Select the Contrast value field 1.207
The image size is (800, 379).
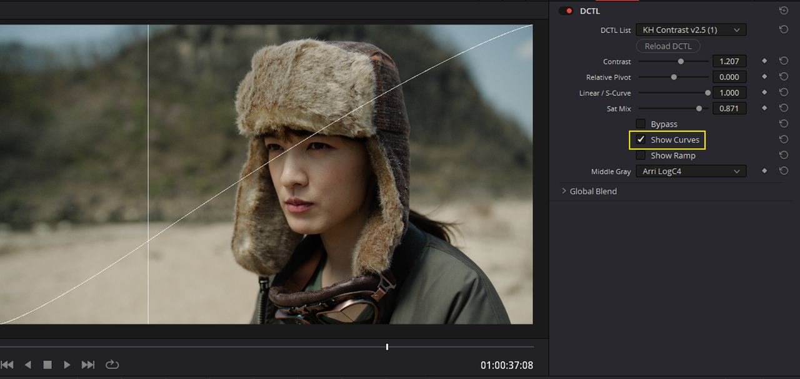(729, 61)
